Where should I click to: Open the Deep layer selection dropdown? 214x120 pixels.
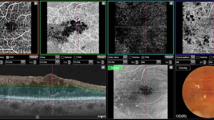pos(58,57)
